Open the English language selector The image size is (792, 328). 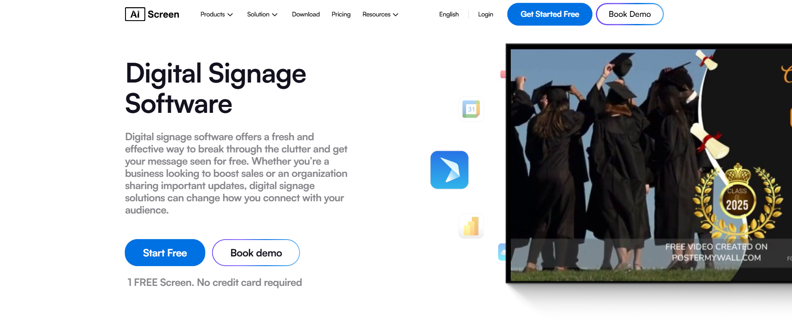coord(449,14)
